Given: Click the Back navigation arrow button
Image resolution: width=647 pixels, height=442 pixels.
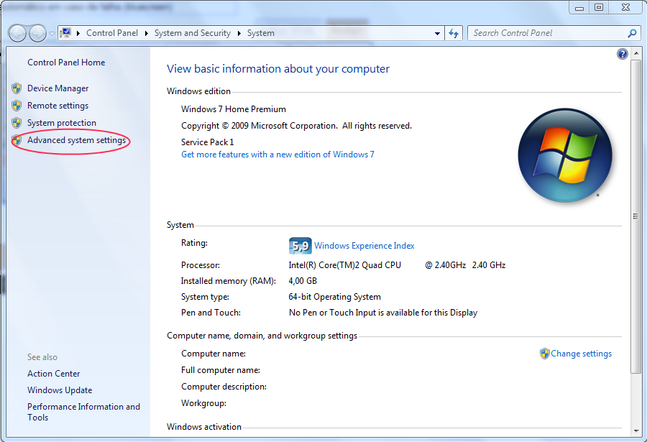Looking at the screenshot, I should tap(18, 33).
